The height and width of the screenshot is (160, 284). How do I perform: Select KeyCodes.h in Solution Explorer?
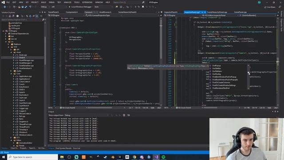[24, 95]
